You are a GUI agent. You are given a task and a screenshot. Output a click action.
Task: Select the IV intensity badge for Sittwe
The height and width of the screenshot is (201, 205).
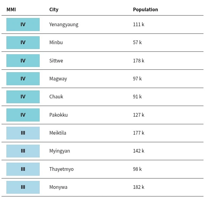(23, 61)
